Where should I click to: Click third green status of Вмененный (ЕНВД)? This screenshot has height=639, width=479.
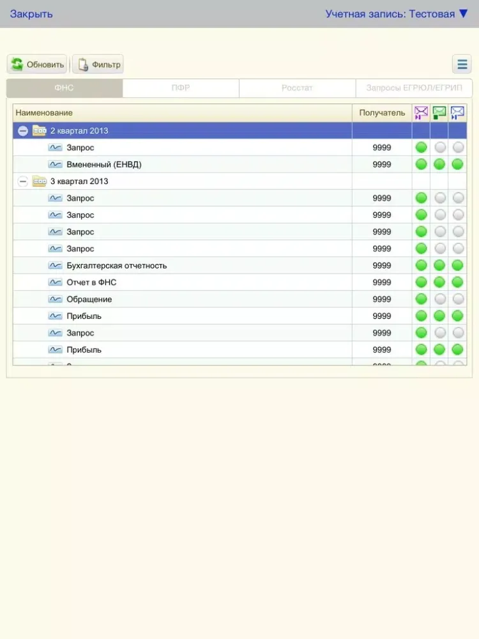point(458,164)
